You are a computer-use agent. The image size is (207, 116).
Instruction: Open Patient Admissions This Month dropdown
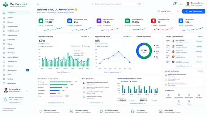point(85,37)
